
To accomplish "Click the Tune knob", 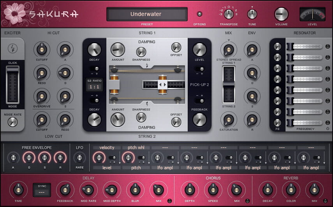I will 252,14.
